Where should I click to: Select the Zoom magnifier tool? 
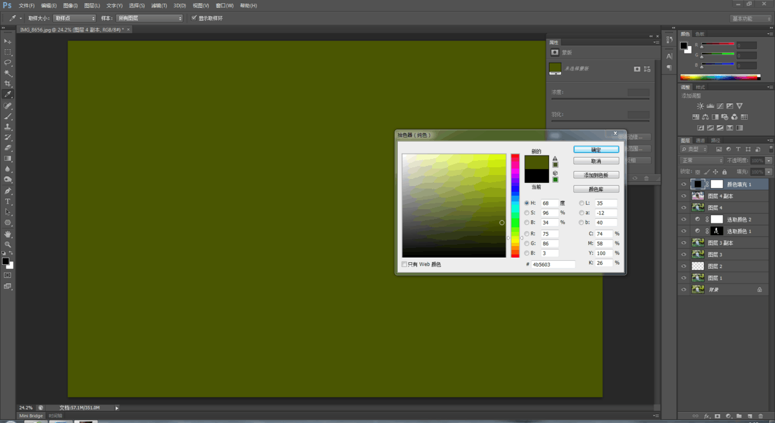click(8, 245)
